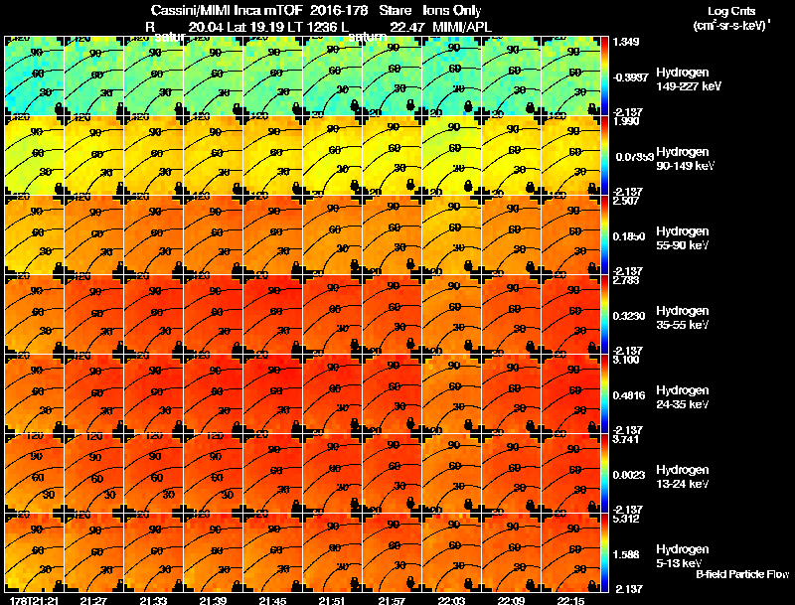Open the 5-13 keV panel at 21:21
Screen dimensions: 795x605
click(x=35, y=552)
